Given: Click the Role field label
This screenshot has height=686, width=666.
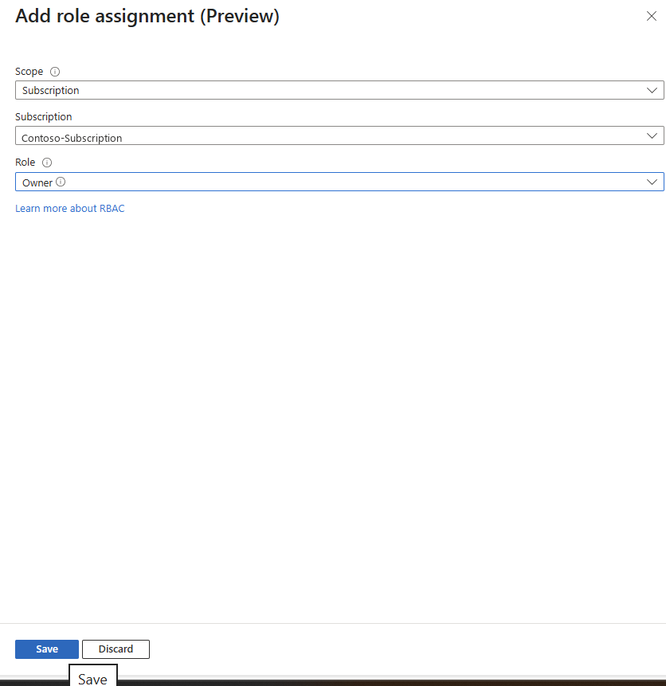Looking at the screenshot, I should pyautogui.click(x=25, y=163).
